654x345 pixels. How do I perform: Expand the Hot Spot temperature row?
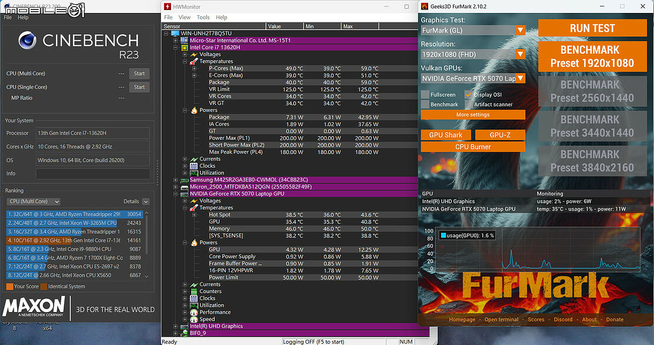tap(194, 215)
